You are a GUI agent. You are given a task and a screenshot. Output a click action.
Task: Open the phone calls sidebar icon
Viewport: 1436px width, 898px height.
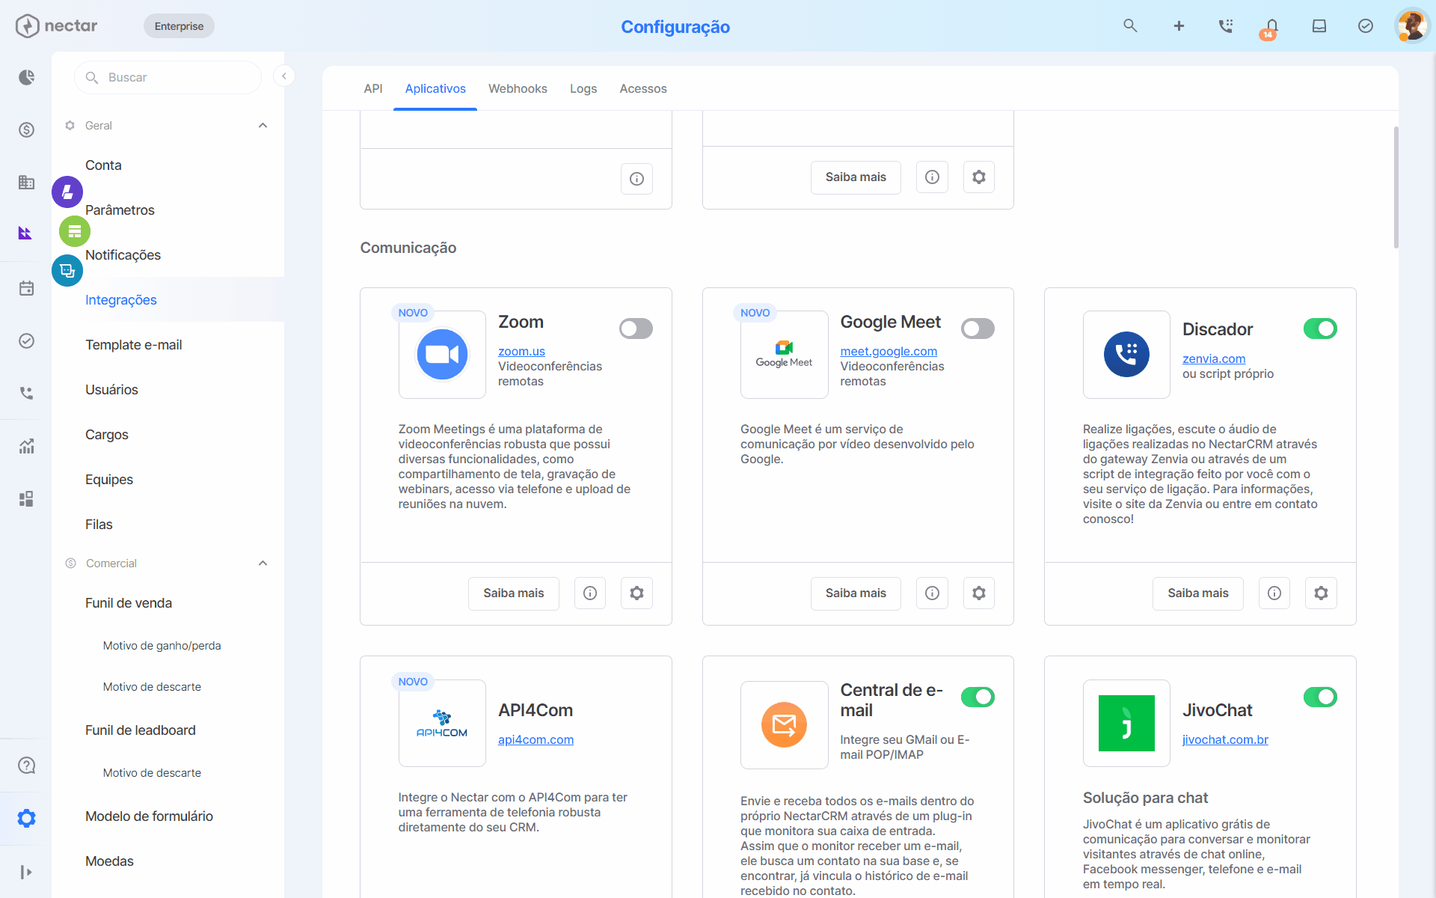[x=26, y=393]
